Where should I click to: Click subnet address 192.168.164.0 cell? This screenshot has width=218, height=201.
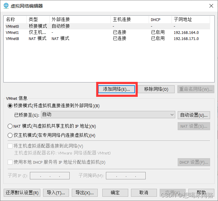[186, 33]
